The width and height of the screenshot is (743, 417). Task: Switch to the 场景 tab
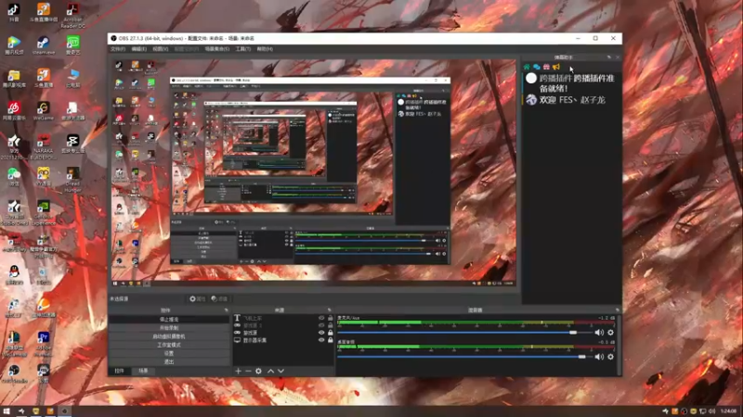(143, 372)
